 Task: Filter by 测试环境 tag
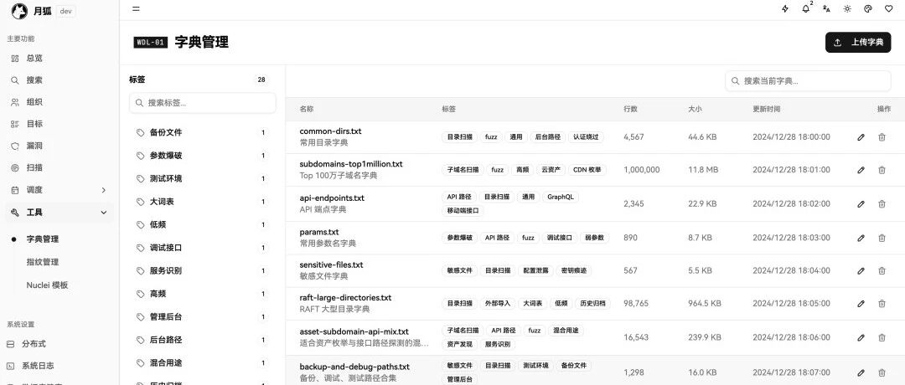click(202, 178)
